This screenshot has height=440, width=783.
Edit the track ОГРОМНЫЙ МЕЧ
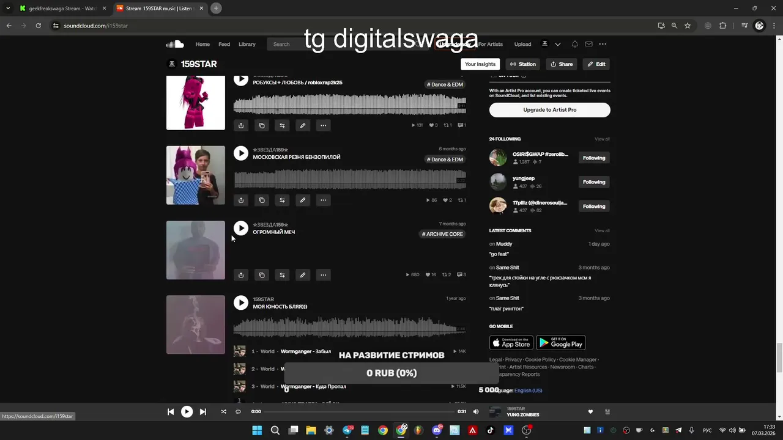coord(303,275)
